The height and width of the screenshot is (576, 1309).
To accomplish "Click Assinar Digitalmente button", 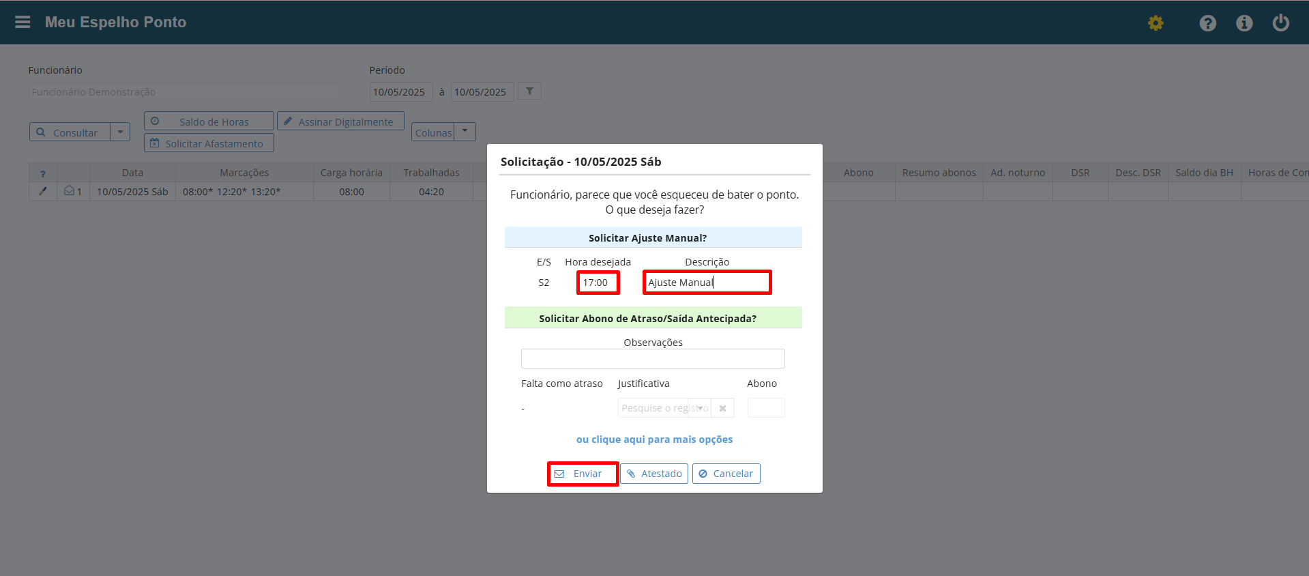I will pos(340,121).
